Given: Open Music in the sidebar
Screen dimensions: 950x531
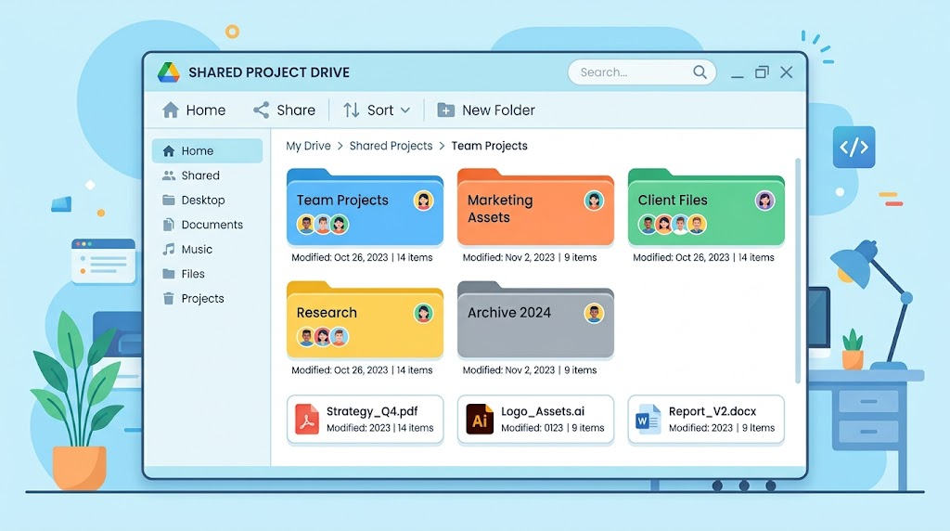Looking at the screenshot, I should pyautogui.click(x=207, y=249).
